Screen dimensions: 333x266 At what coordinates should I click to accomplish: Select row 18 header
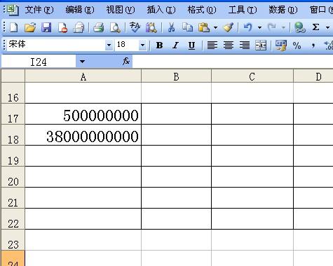13,135
